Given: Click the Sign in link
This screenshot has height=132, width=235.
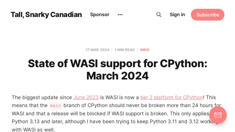Looking at the screenshot, I should [177, 15].
